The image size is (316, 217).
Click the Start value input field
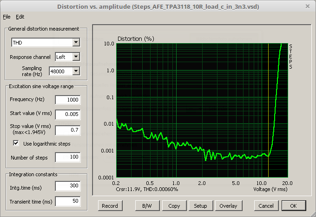67,114
